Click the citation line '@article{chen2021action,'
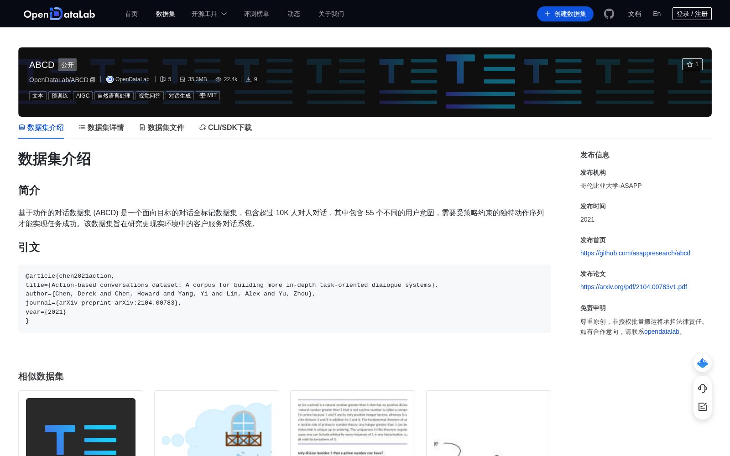 (x=70, y=276)
